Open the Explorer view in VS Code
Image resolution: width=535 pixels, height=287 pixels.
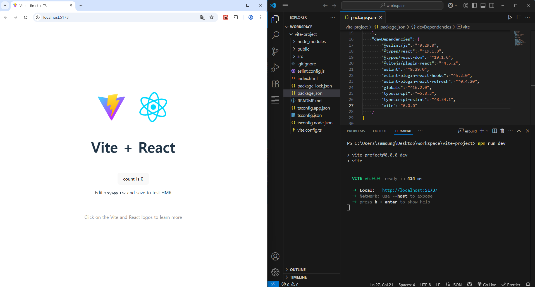tap(275, 19)
